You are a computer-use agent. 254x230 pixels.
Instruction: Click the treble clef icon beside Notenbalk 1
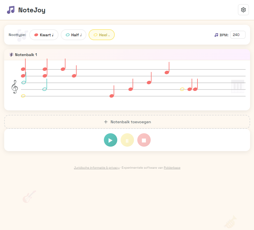click(11, 55)
